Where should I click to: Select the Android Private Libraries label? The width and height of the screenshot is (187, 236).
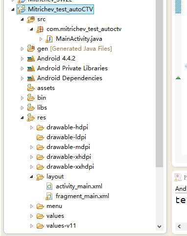coord(72,68)
